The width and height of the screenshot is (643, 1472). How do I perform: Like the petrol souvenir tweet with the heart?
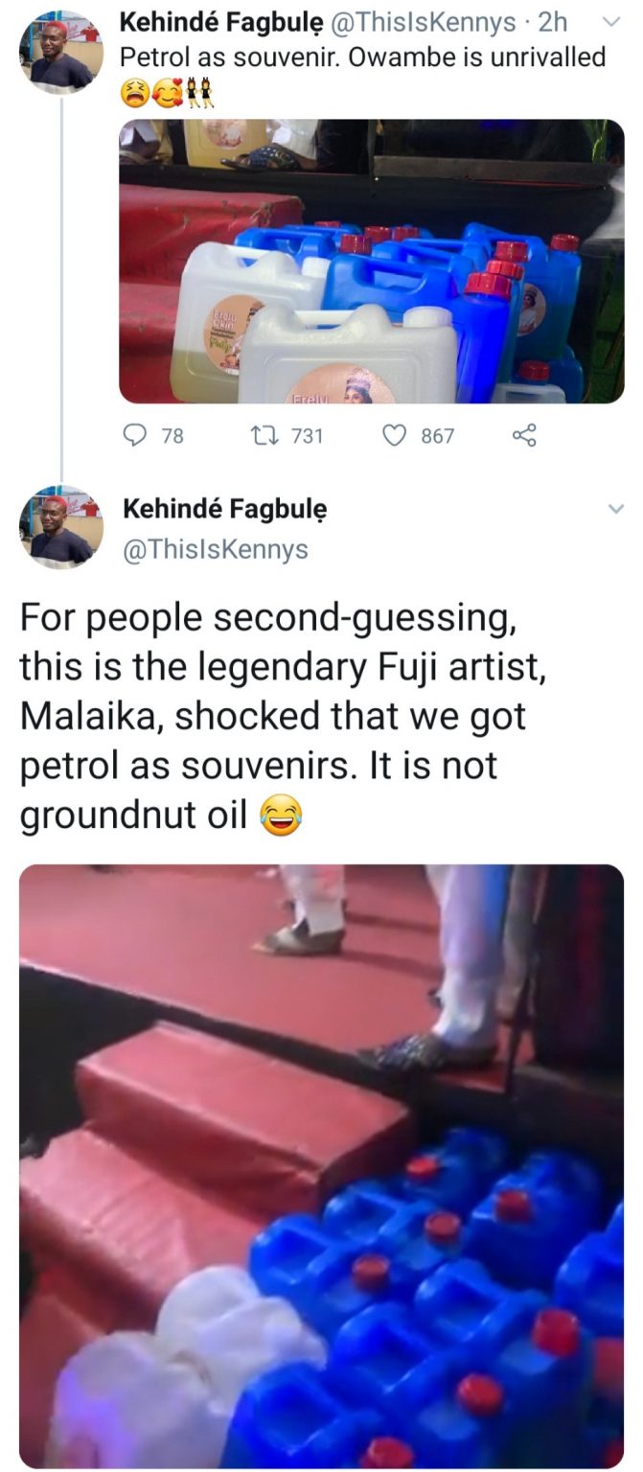(394, 436)
